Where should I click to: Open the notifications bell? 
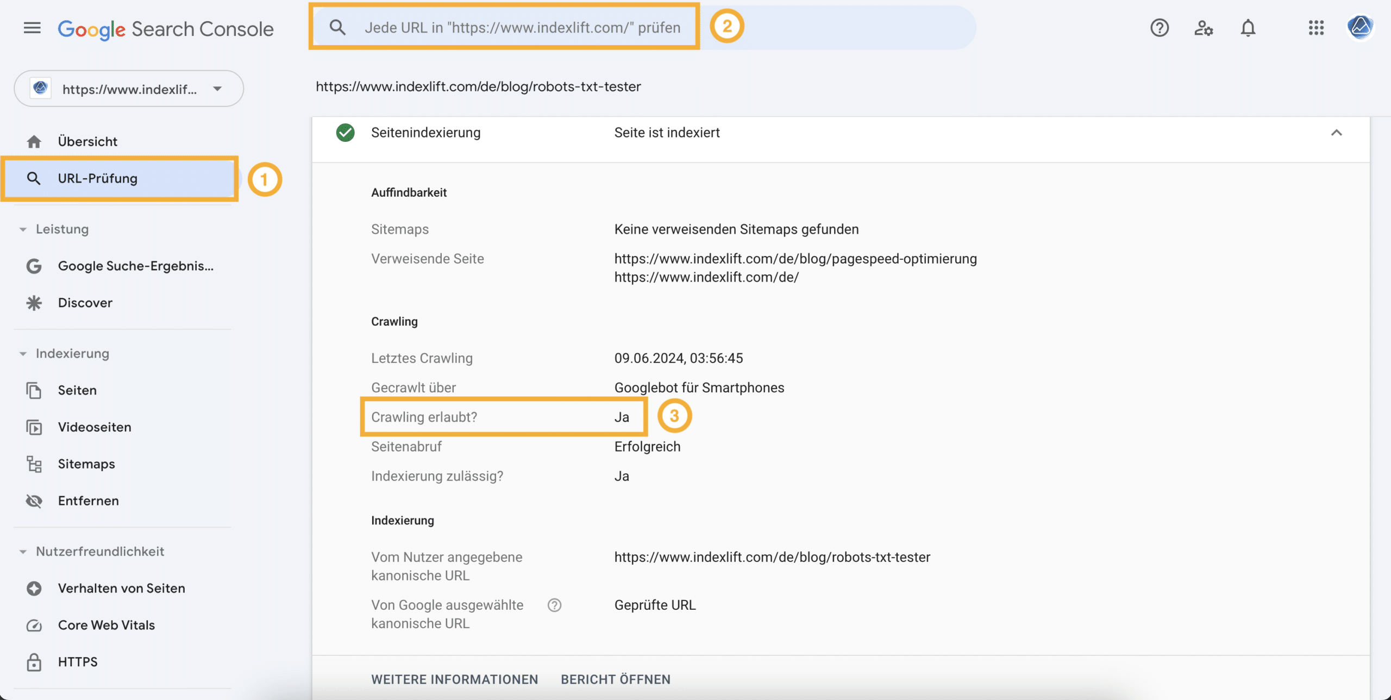pyautogui.click(x=1248, y=28)
